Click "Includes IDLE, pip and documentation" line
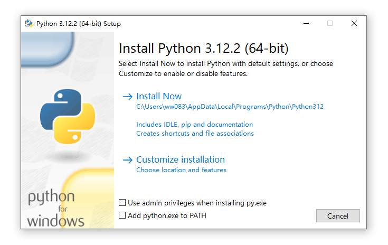 (194, 125)
